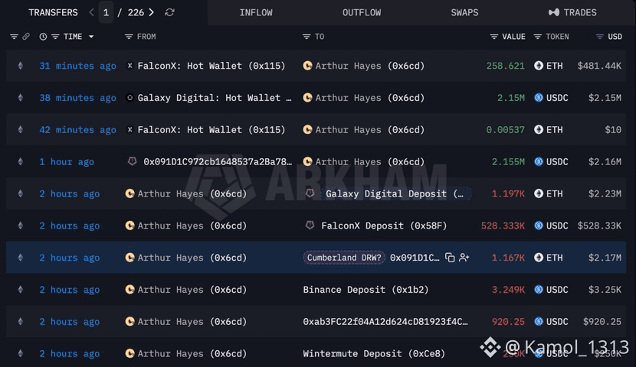
Task: Select the $920.25 USD amount
Action: (x=602, y=322)
